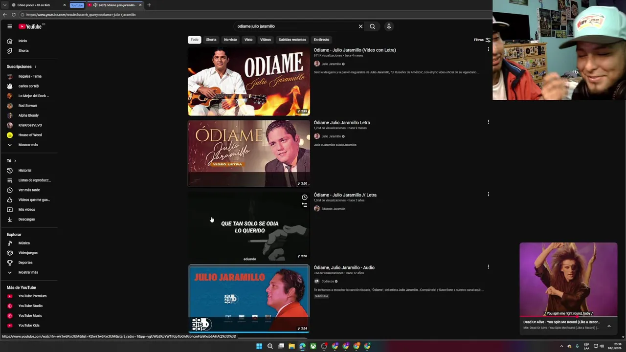The width and height of the screenshot is (626, 352).
Task: Start voice search with the microphone
Action: [389, 26]
